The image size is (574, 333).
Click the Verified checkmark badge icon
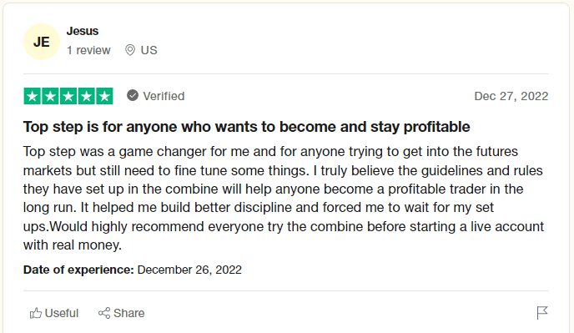[133, 96]
